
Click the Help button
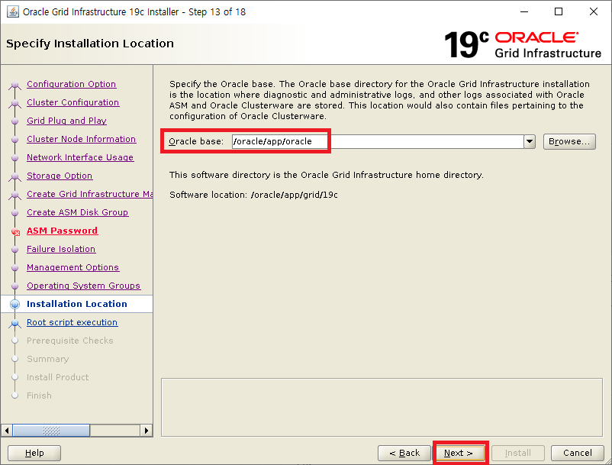click(x=34, y=453)
